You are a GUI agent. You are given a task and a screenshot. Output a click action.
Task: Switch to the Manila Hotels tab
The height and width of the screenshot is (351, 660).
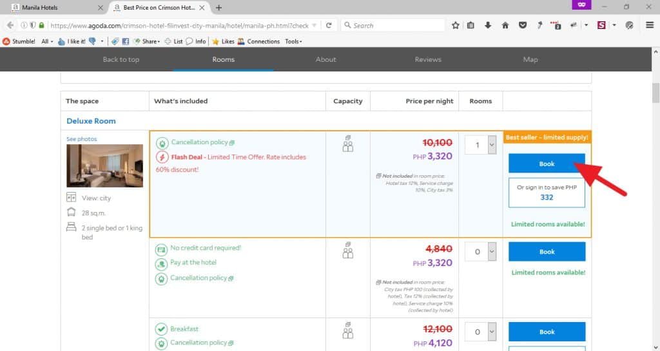[57, 8]
